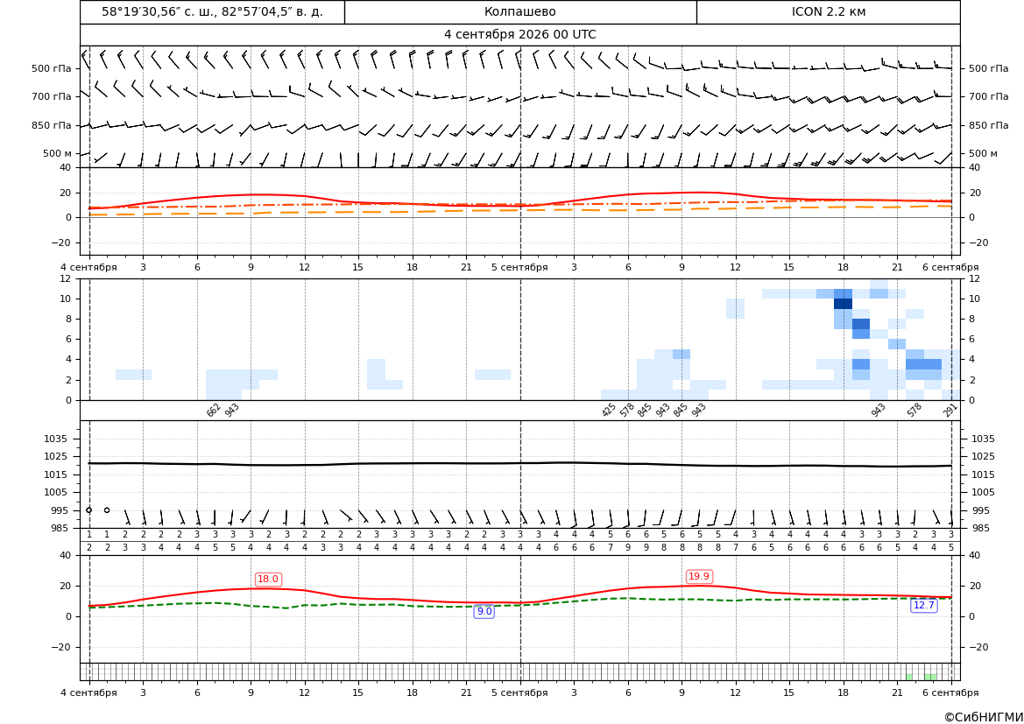Click the right 850 гПа axis label

[988, 125]
